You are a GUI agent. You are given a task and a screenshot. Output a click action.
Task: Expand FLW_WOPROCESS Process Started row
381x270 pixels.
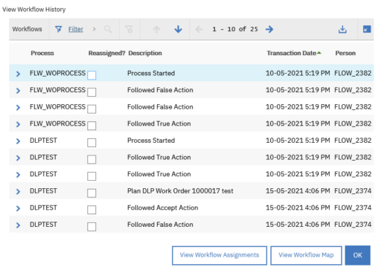click(18, 74)
